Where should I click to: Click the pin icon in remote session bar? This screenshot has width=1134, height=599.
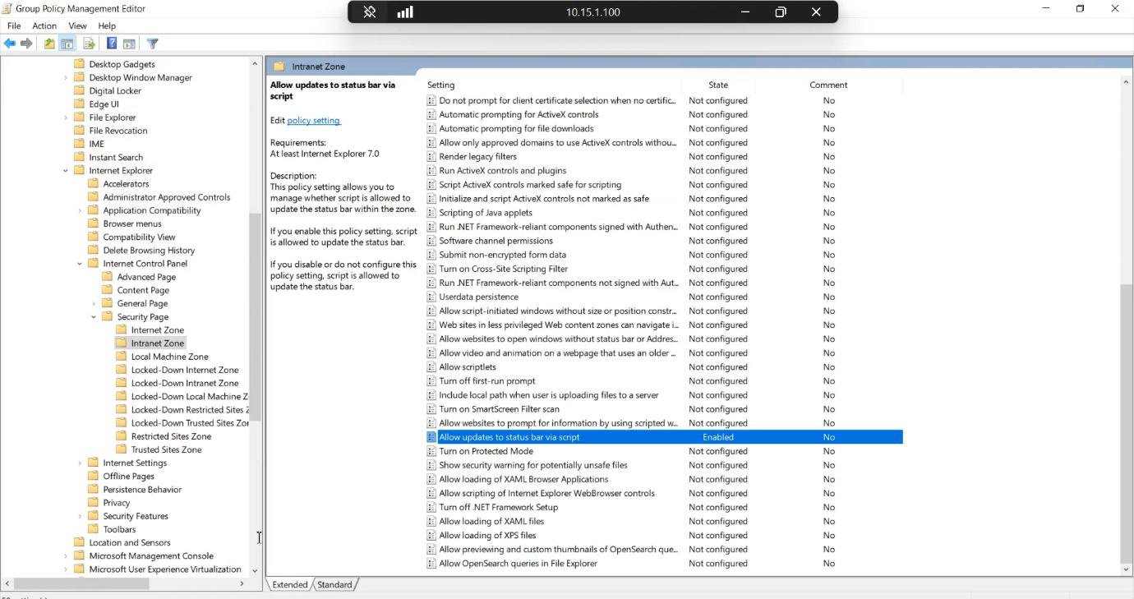(x=370, y=12)
